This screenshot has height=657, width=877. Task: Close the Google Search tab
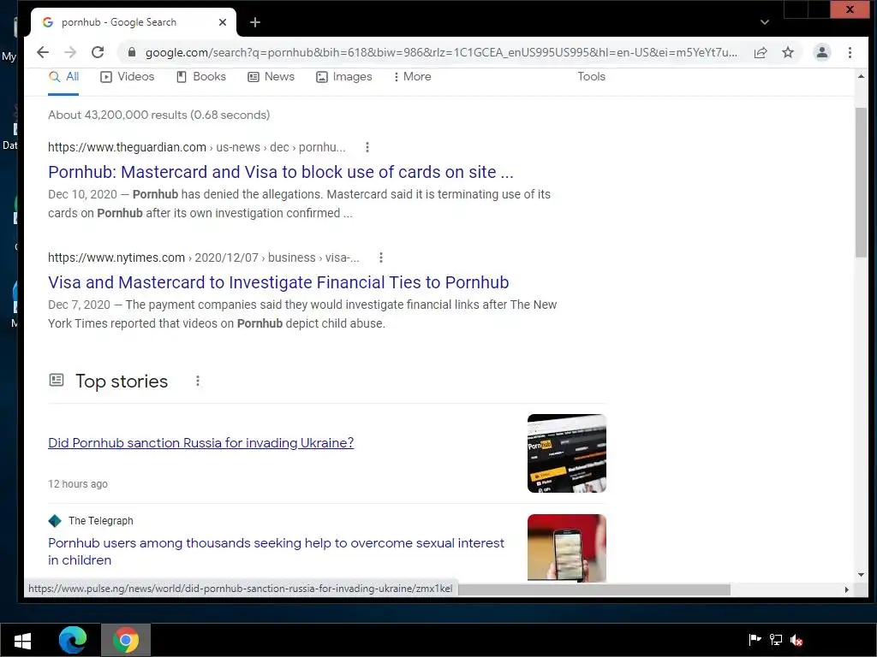coord(222,22)
